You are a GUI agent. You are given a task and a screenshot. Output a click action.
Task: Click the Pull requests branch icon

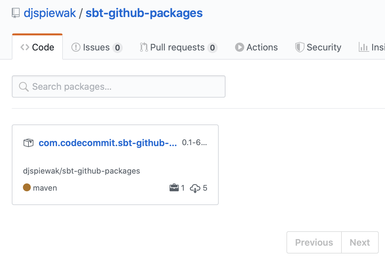point(144,47)
